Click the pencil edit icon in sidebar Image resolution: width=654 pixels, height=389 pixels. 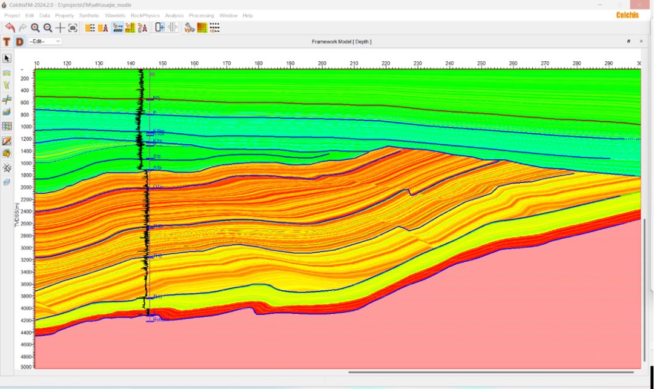coord(7,141)
